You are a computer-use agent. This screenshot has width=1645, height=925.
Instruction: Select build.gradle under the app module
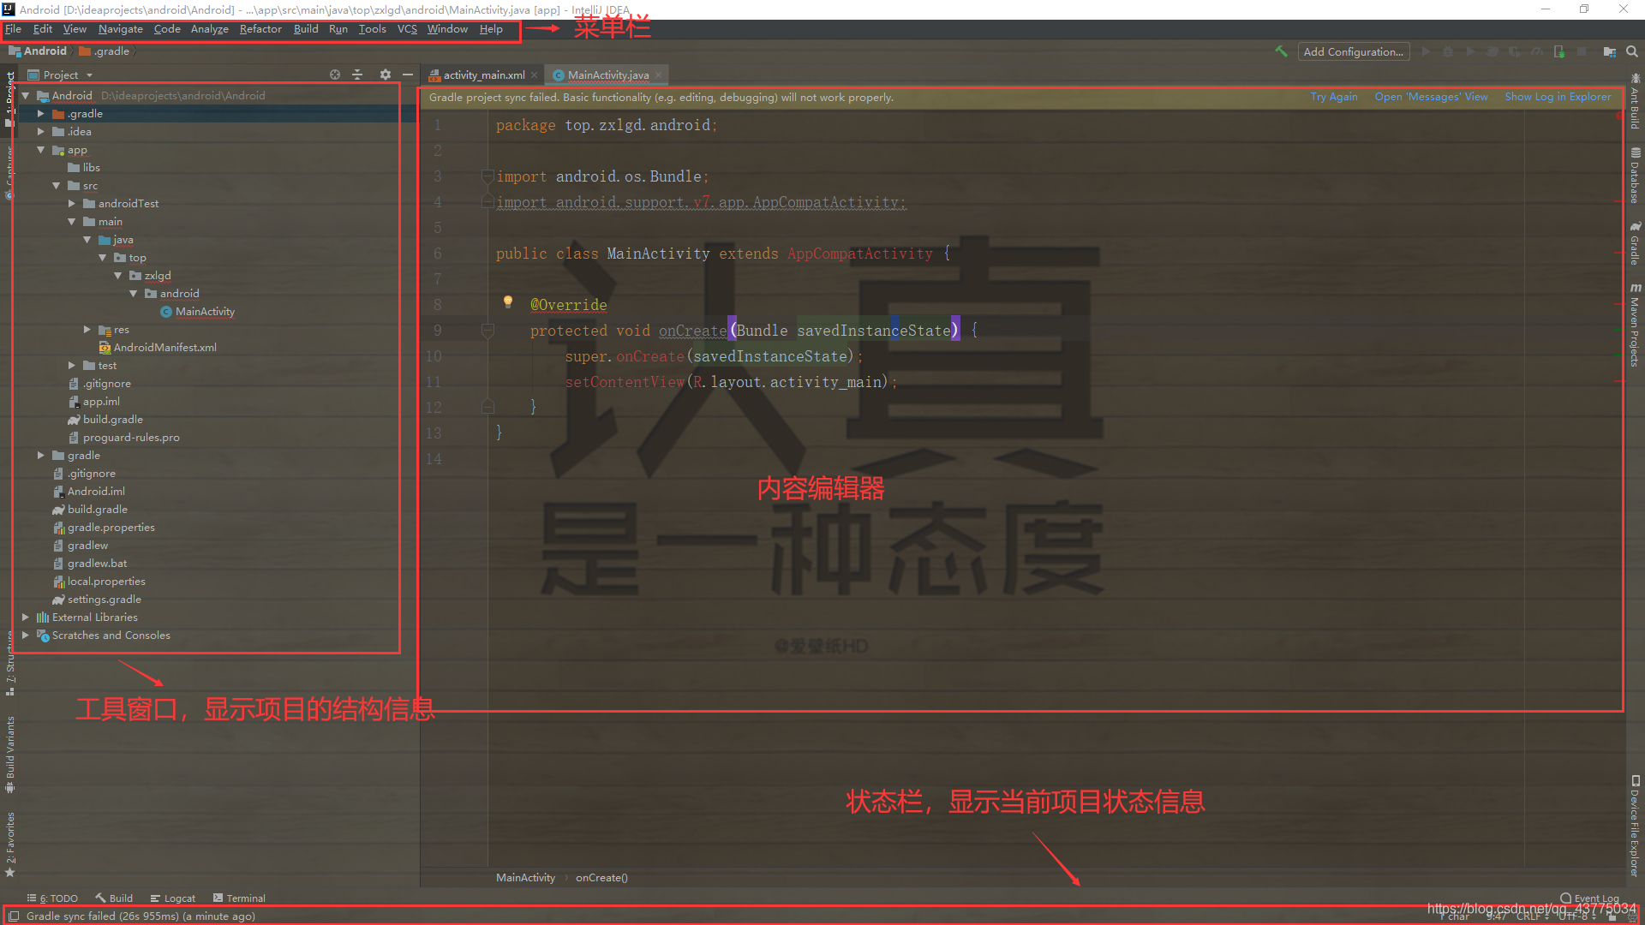112,420
